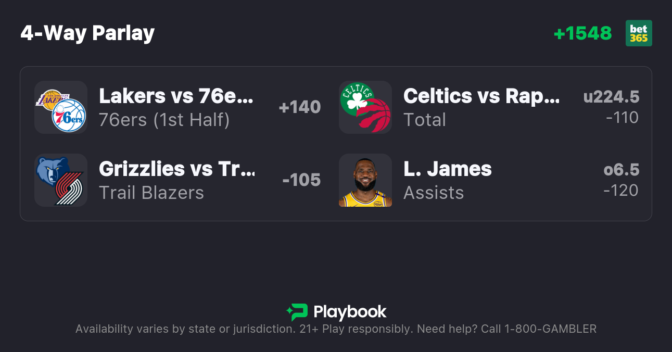
Task: Click the L. James player name
Action: point(447,169)
